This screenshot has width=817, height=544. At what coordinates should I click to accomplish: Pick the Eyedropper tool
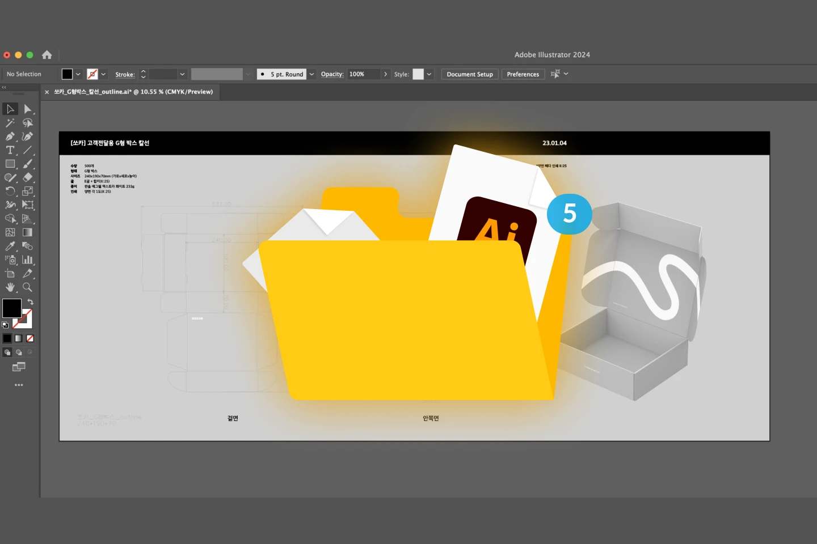click(x=10, y=246)
